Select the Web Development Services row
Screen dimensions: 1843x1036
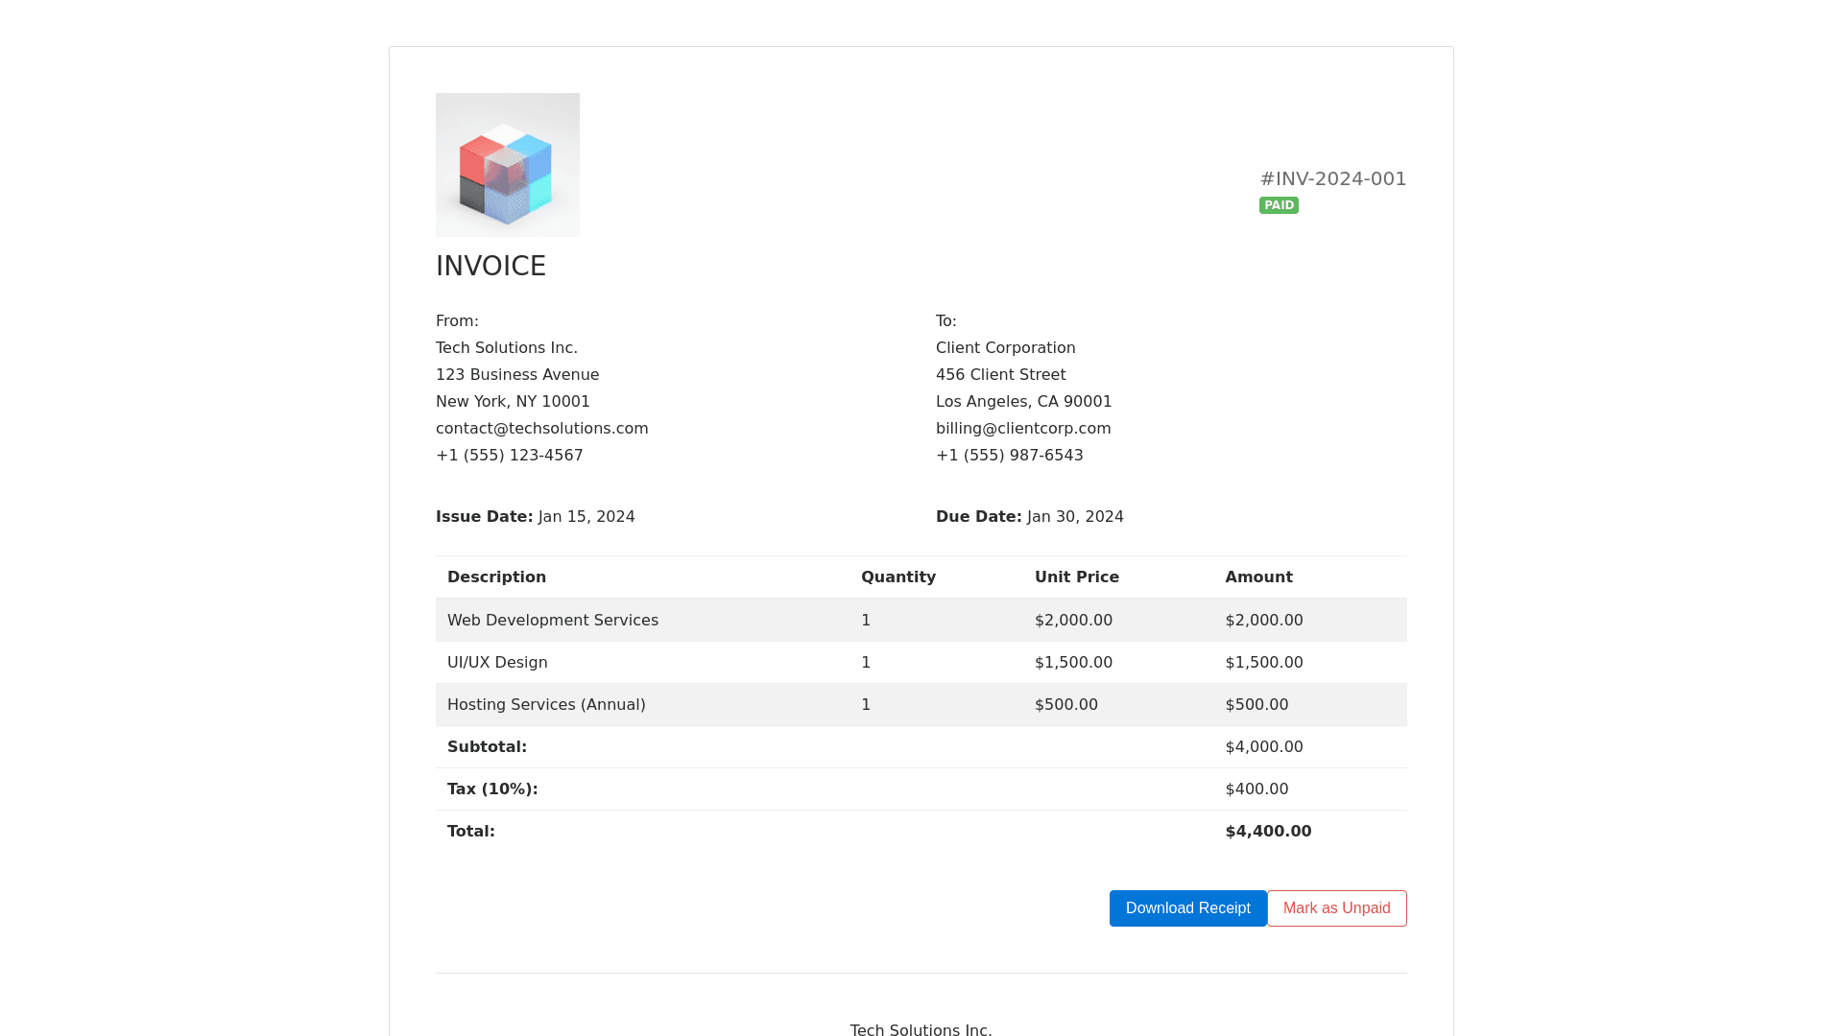[553, 621]
